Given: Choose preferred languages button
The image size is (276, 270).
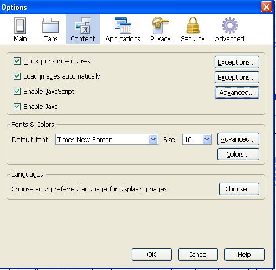Looking at the screenshot, I should (239, 189).
